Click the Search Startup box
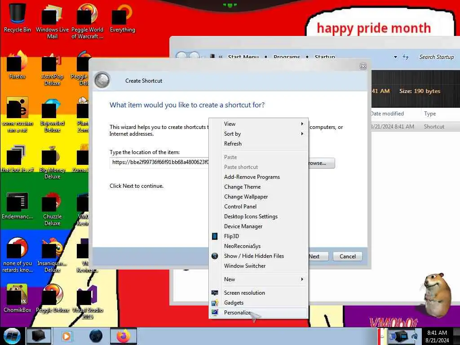 (437, 57)
